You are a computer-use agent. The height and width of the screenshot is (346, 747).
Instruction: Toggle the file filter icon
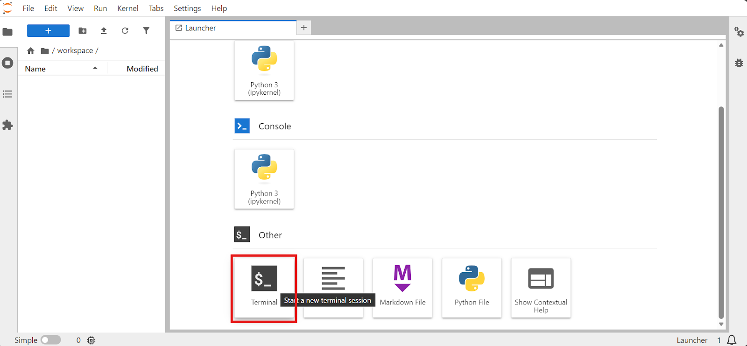point(146,31)
